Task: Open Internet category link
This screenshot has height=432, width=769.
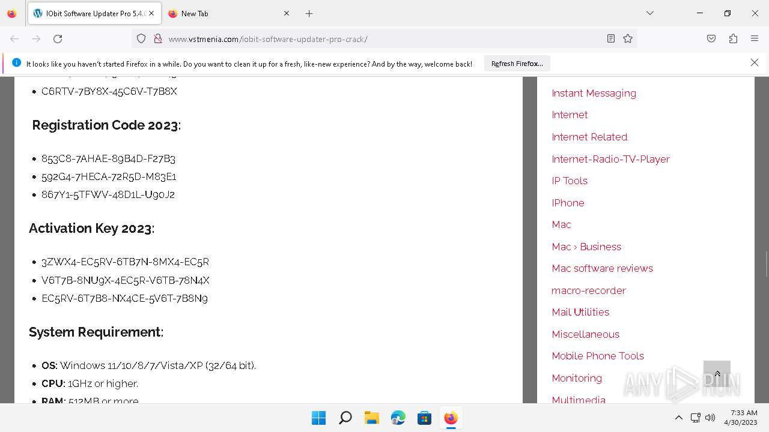Action: point(570,115)
